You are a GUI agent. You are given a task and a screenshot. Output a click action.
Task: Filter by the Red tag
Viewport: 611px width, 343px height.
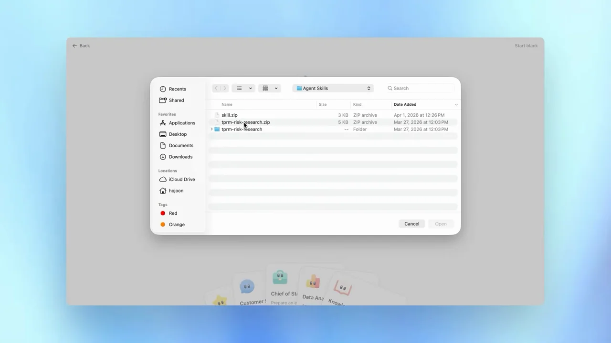click(169, 213)
